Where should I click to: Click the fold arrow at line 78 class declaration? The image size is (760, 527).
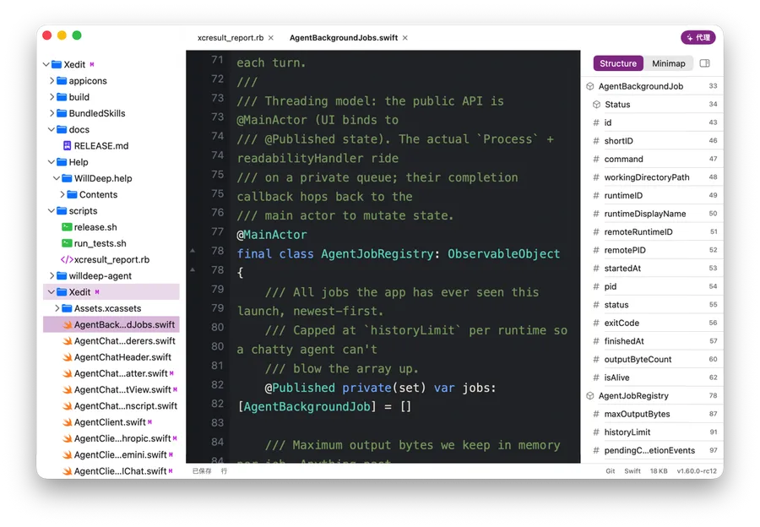point(193,251)
